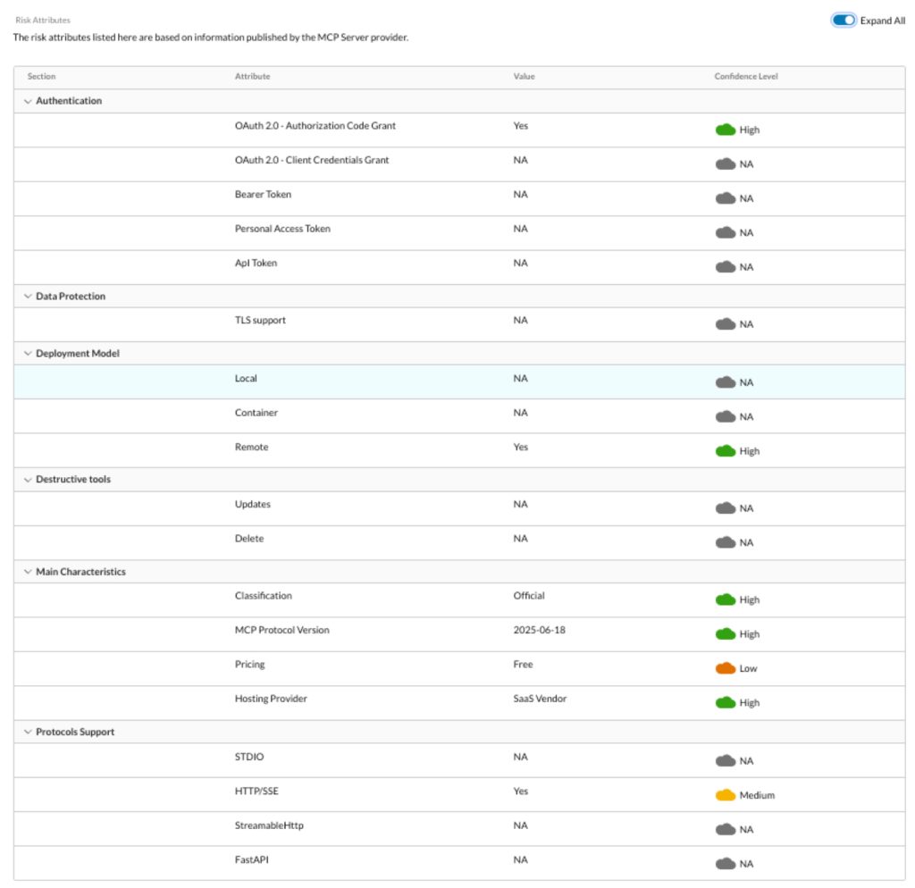Click gray cloud icon for OAuth Client Credentials Grant
This screenshot has height=888, width=915.
pyautogui.click(x=726, y=164)
